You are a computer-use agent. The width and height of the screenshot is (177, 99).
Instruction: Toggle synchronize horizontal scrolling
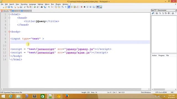[59, 7]
